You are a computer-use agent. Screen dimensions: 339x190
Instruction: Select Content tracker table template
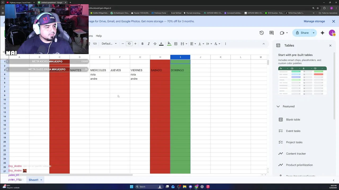(296, 154)
